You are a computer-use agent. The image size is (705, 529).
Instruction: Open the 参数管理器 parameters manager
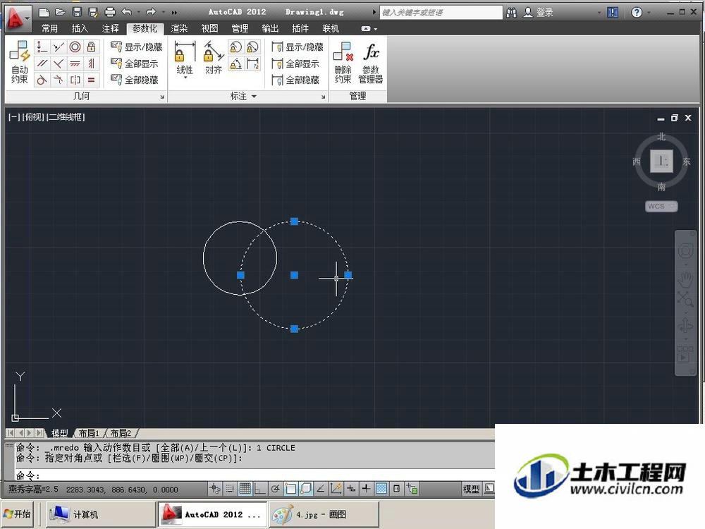tap(371, 62)
